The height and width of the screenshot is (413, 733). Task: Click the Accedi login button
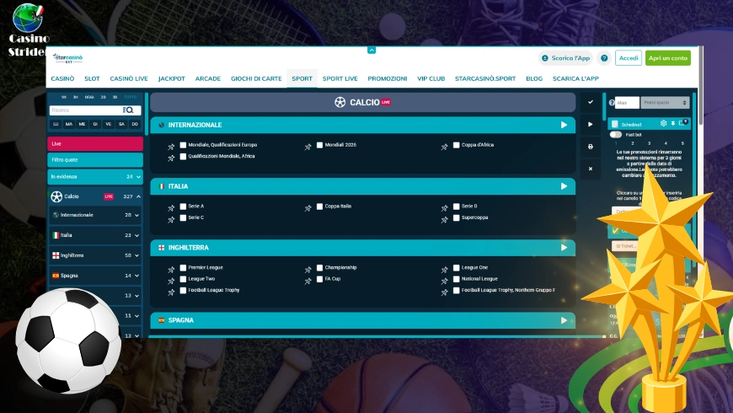coord(629,58)
